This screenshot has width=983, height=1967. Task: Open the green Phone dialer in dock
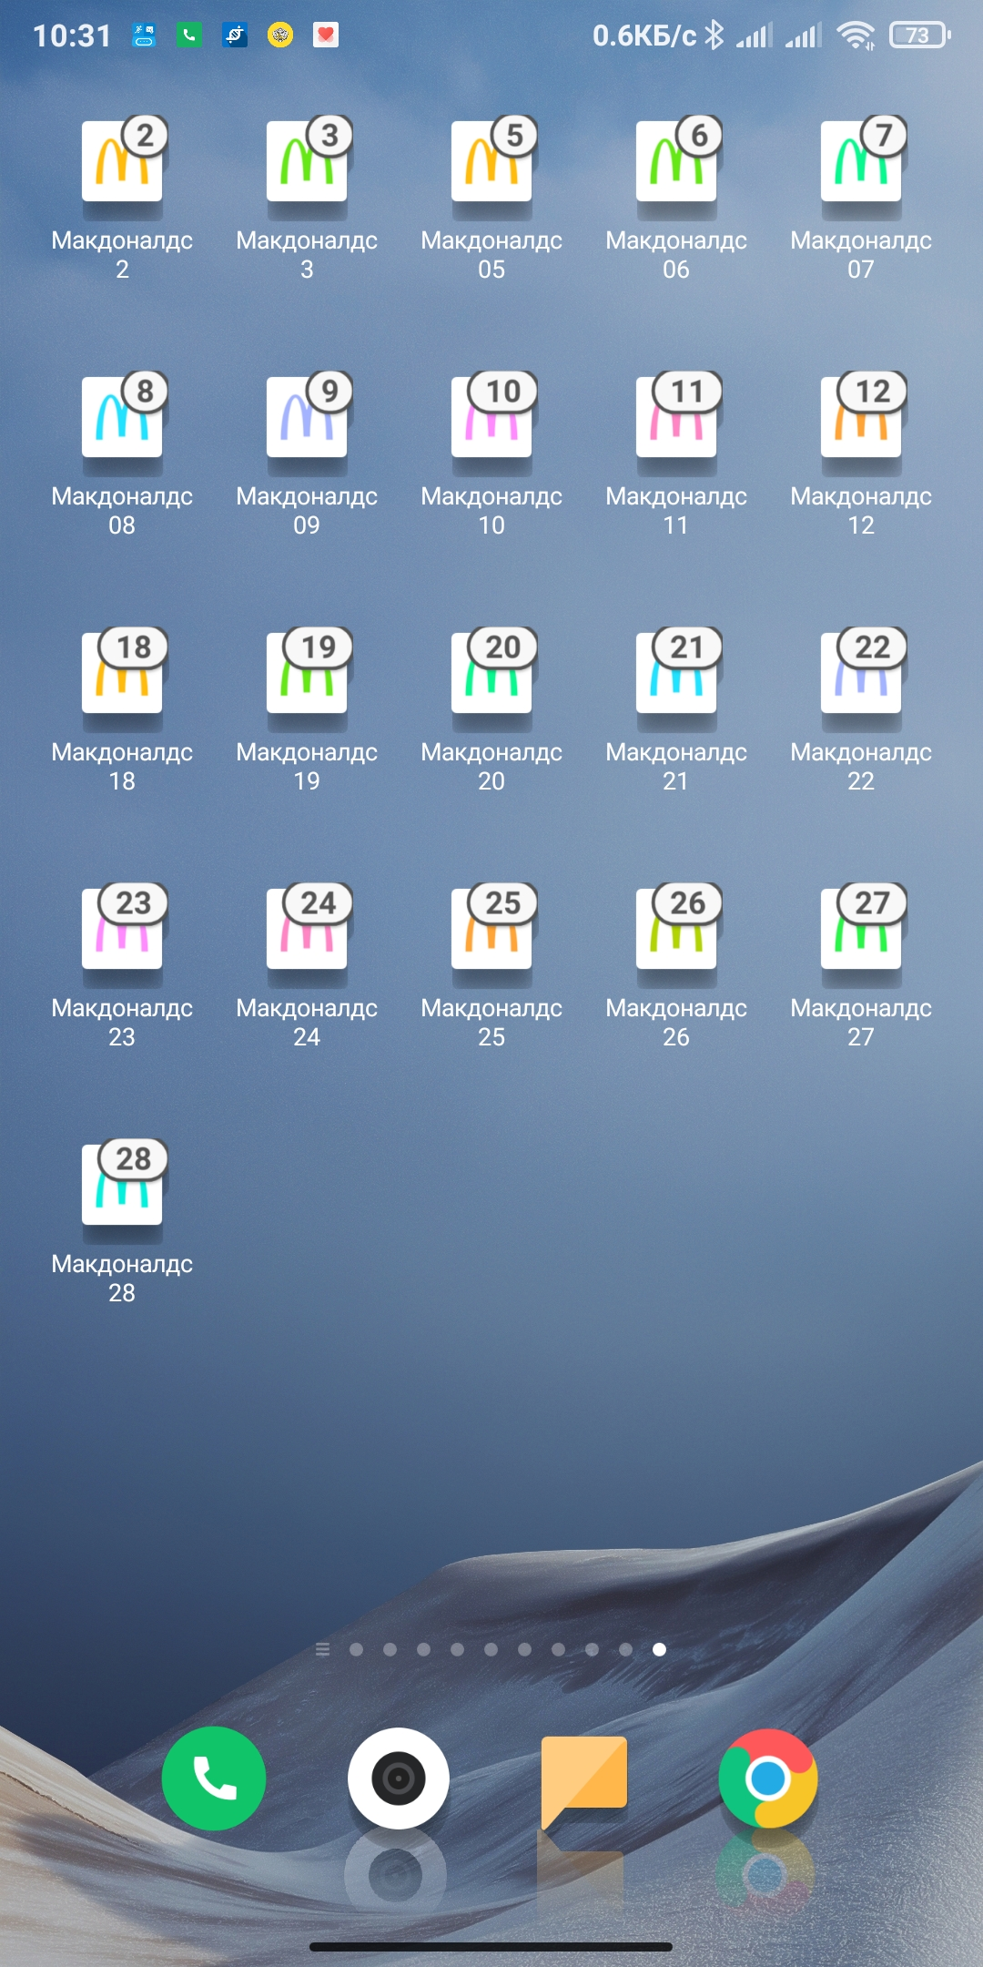coord(214,1778)
